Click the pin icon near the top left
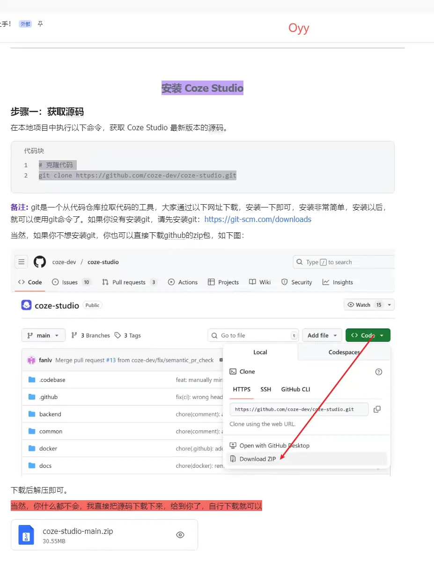This screenshot has height=562, width=434. 40,23
